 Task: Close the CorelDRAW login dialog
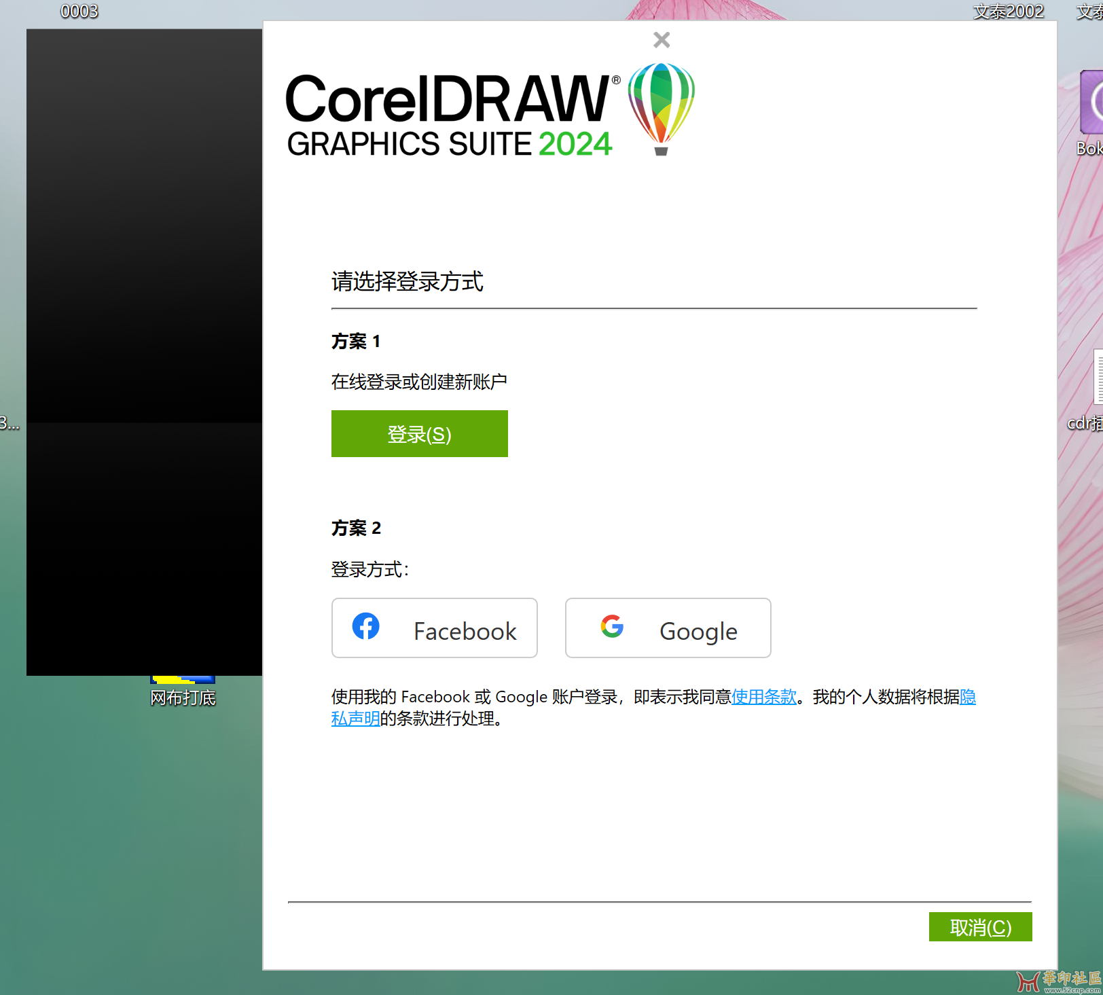point(662,40)
